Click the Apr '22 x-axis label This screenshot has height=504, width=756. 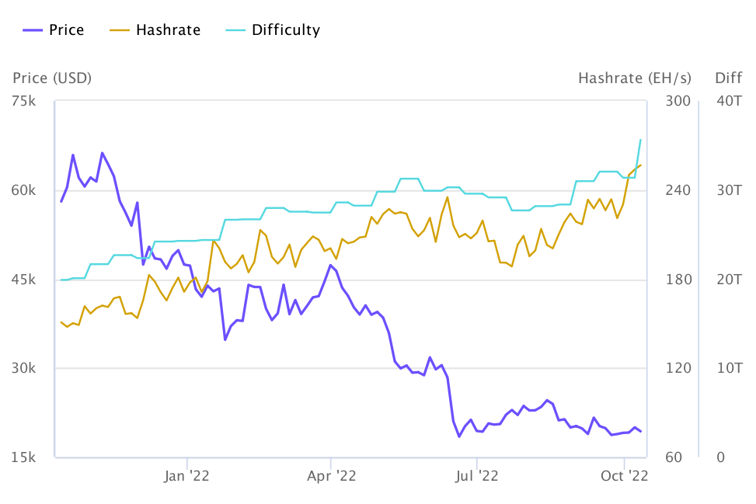click(x=331, y=476)
